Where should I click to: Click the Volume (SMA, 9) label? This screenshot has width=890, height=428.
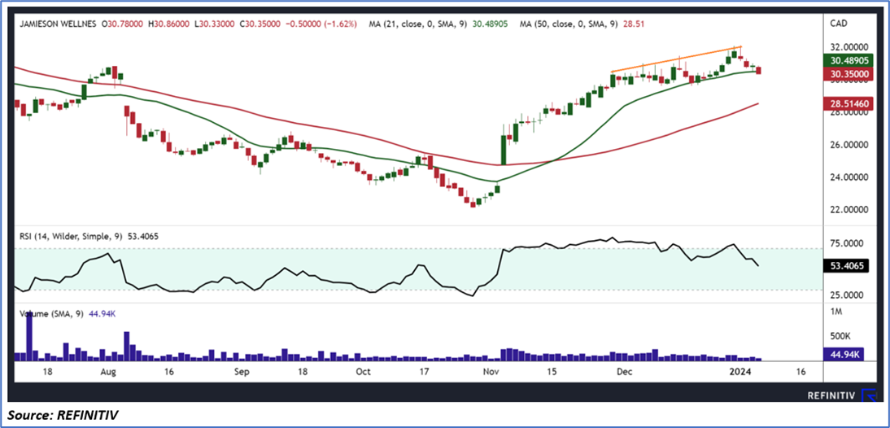[50, 312]
